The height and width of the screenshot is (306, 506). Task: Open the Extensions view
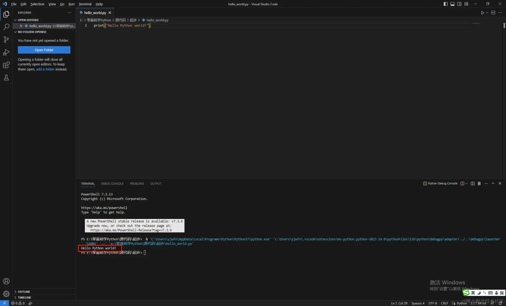tap(6, 65)
